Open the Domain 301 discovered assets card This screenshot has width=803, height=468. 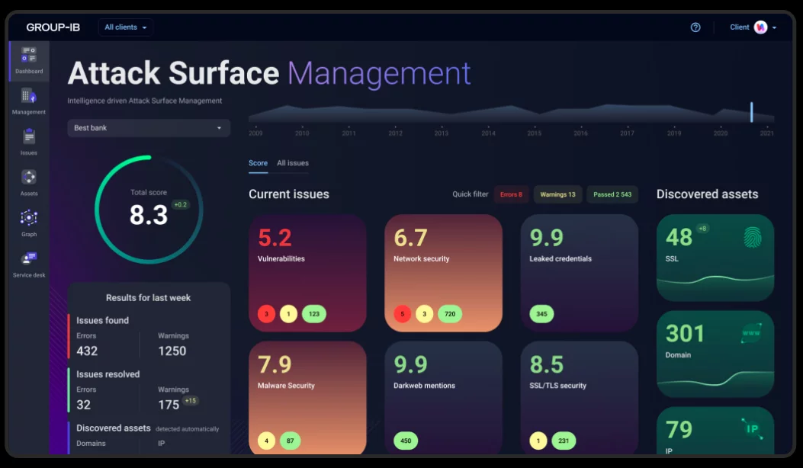(x=715, y=354)
